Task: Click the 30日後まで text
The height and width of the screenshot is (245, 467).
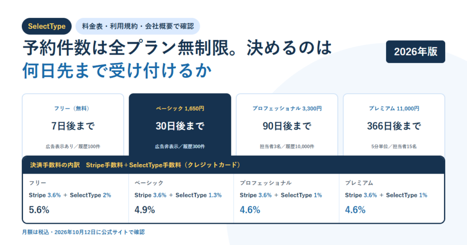Action: point(180,126)
